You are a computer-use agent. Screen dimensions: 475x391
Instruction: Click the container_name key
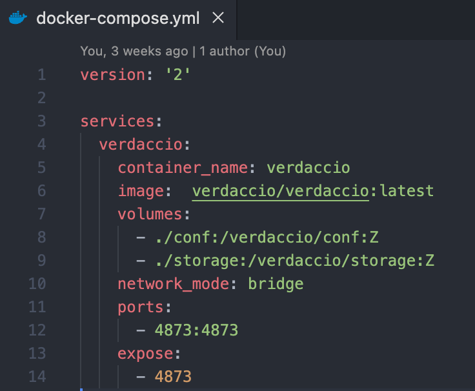[x=183, y=168]
